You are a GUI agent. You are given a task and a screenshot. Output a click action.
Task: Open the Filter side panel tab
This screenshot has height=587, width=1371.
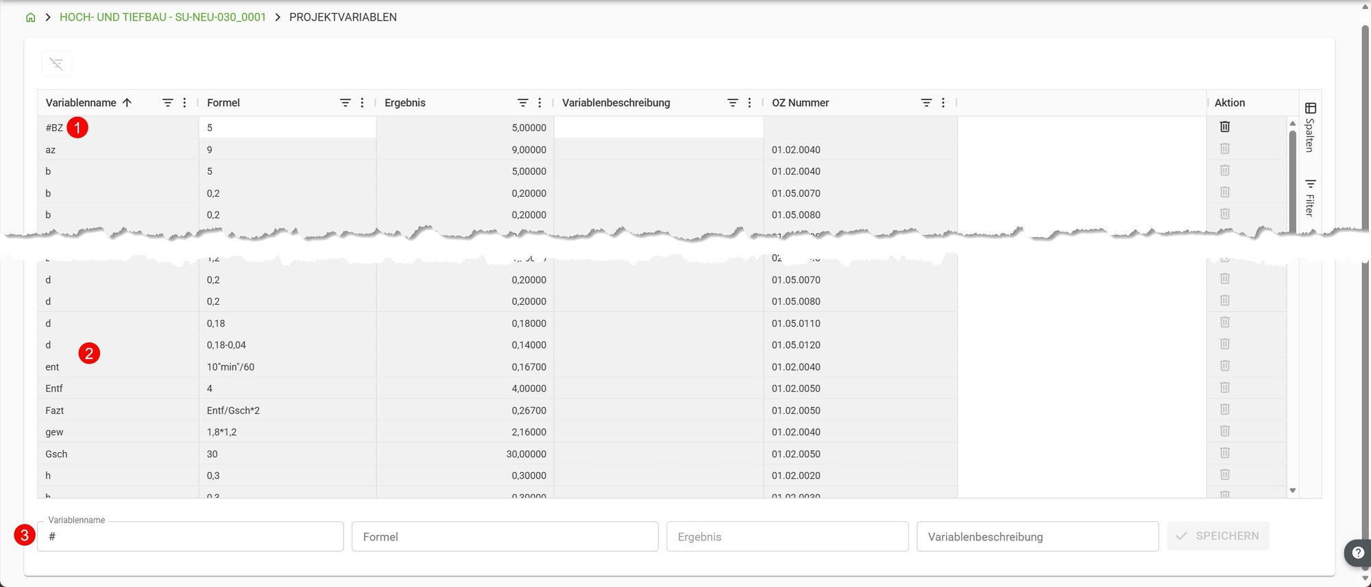1310,197
